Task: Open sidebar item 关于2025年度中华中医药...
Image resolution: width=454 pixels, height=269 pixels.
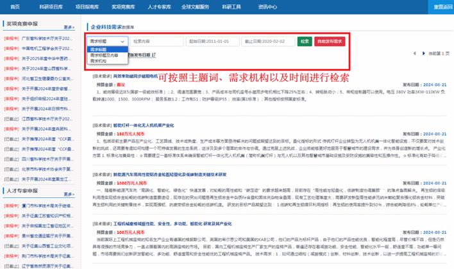Action: click(46, 58)
